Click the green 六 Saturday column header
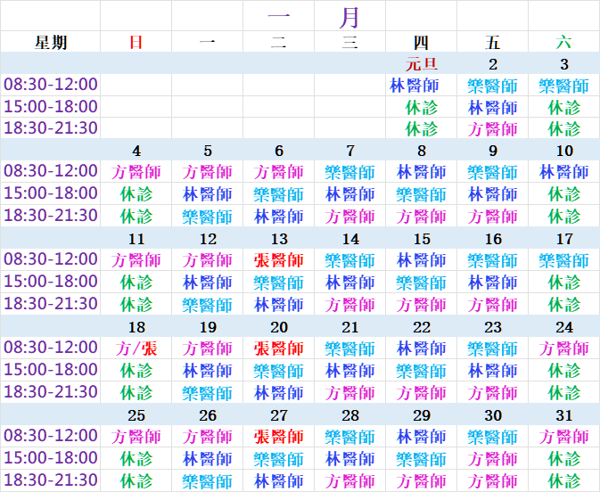The image size is (600, 492). (x=563, y=42)
